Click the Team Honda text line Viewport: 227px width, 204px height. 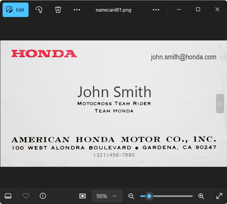pyautogui.click(x=114, y=111)
